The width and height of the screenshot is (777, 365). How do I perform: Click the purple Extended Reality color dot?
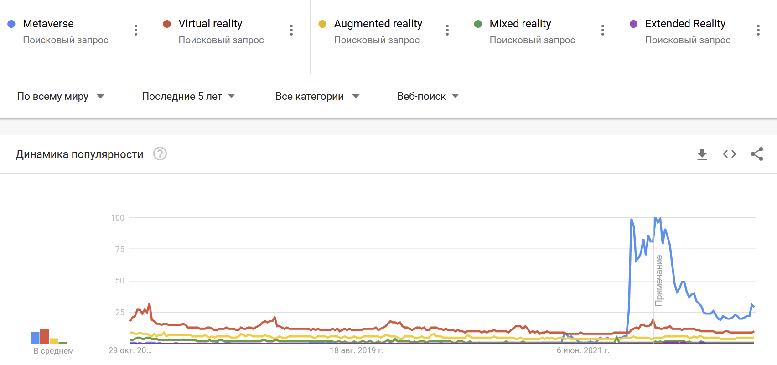633,24
